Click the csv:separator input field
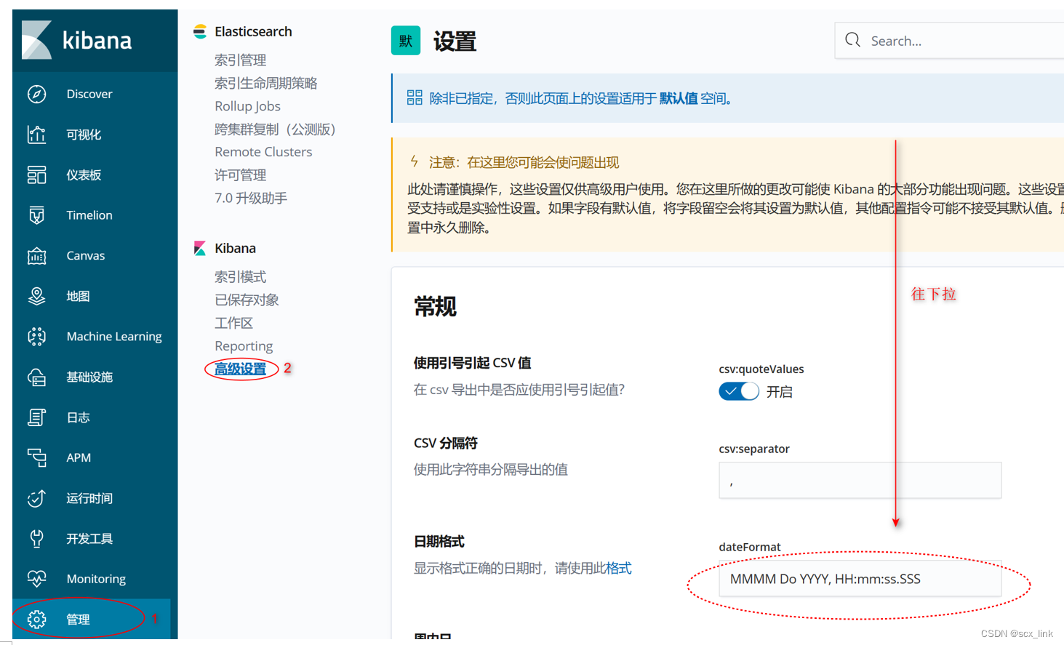Image resolution: width=1064 pixels, height=645 pixels. pyautogui.click(x=860, y=481)
